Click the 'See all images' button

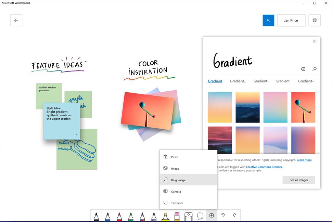point(298,180)
